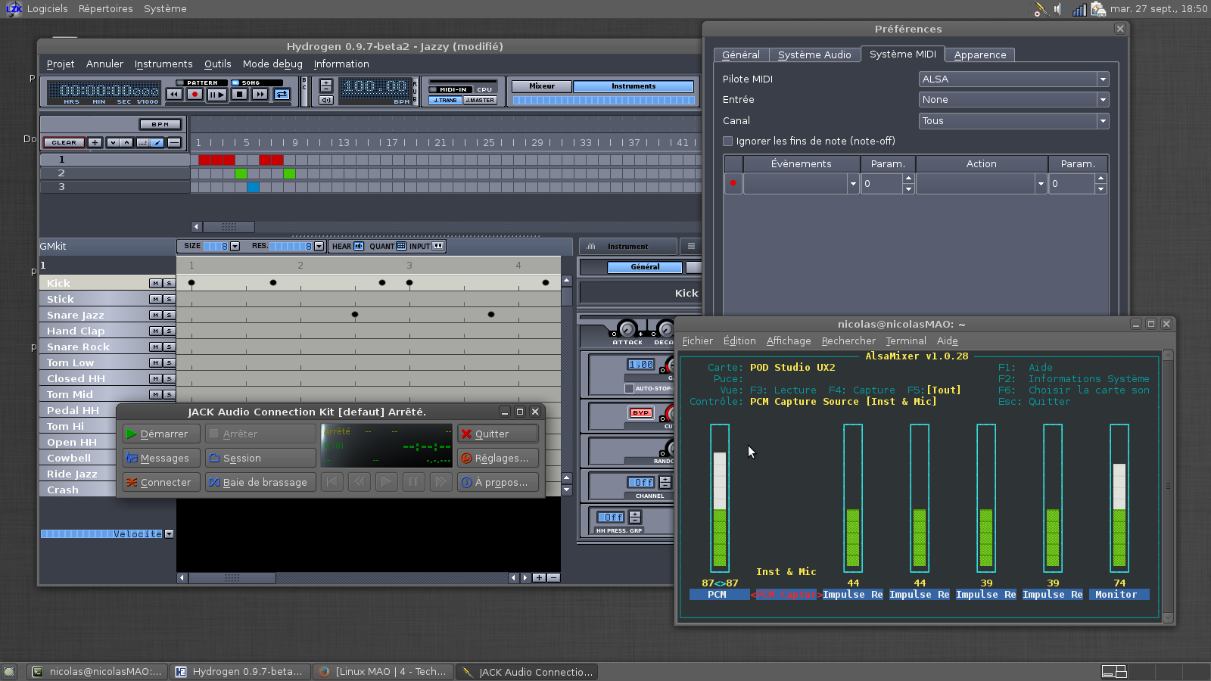Toggle the loop song button

pyautogui.click(x=282, y=95)
